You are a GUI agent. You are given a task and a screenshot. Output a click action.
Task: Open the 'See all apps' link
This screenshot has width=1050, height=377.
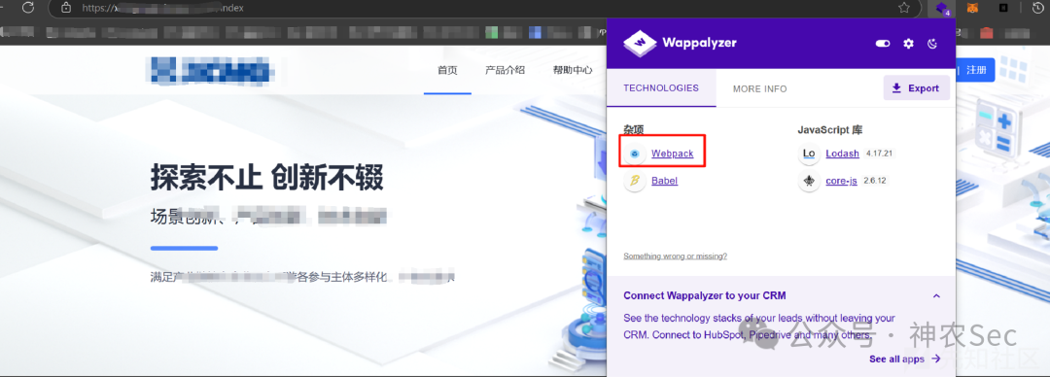tap(905, 359)
